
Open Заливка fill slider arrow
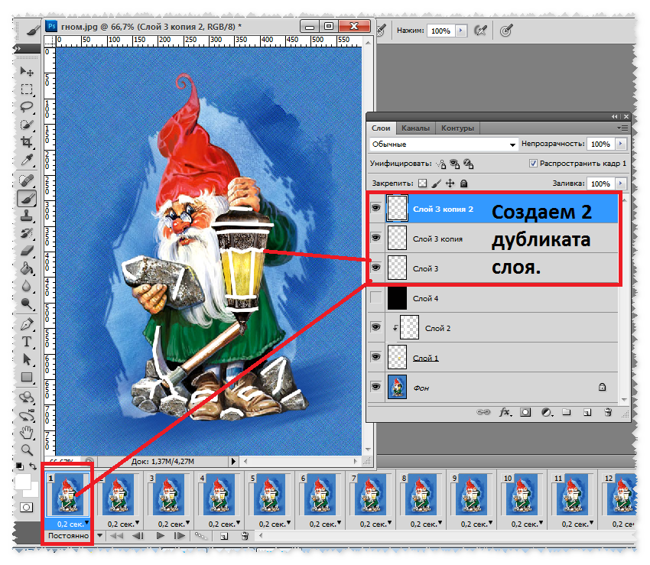tap(621, 183)
